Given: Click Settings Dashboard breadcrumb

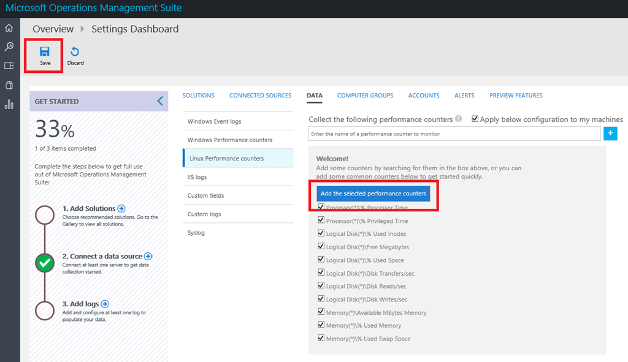Looking at the screenshot, I should 135,29.
